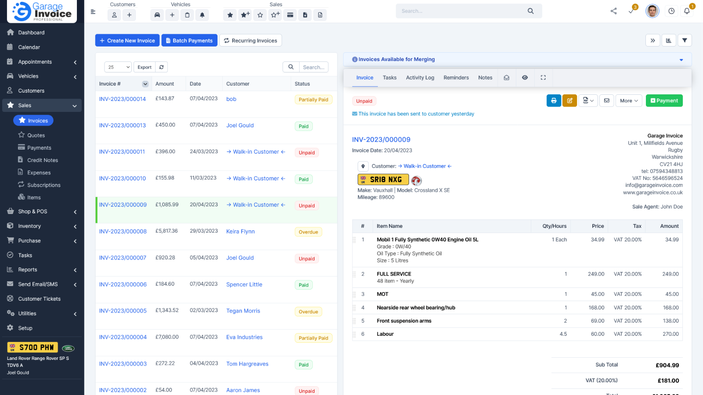703x395 pixels.
Task: Toggle the eye view icon in tab bar
Action: 525,78
